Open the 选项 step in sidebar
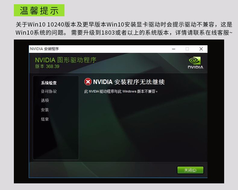The width and height of the screenshot is (238, 190). (45, 100)
